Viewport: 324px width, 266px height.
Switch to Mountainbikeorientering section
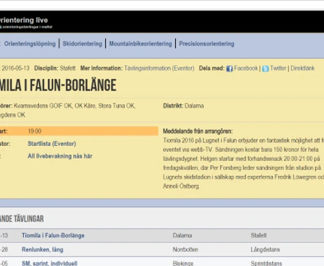pyautogui.click(x=141, y=44)
